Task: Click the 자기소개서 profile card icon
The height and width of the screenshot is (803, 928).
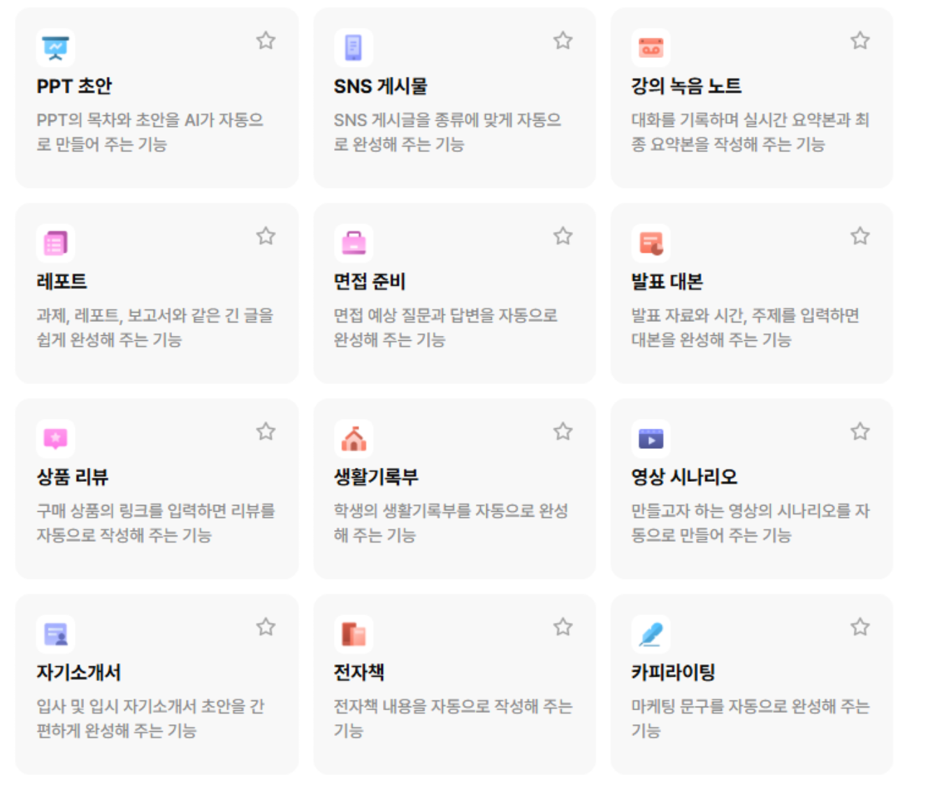Action: pyautogui.click(x=55, y=634)
